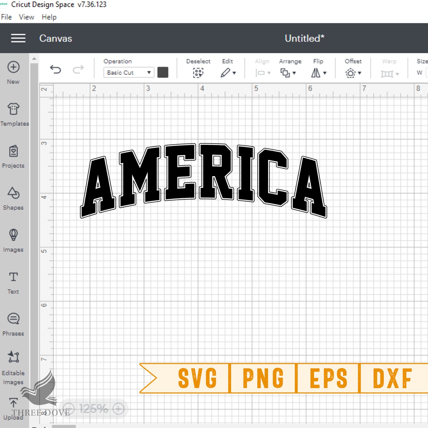This screenshot has width=428, height=428.
Task: Undo the last action
Action: 55,70
